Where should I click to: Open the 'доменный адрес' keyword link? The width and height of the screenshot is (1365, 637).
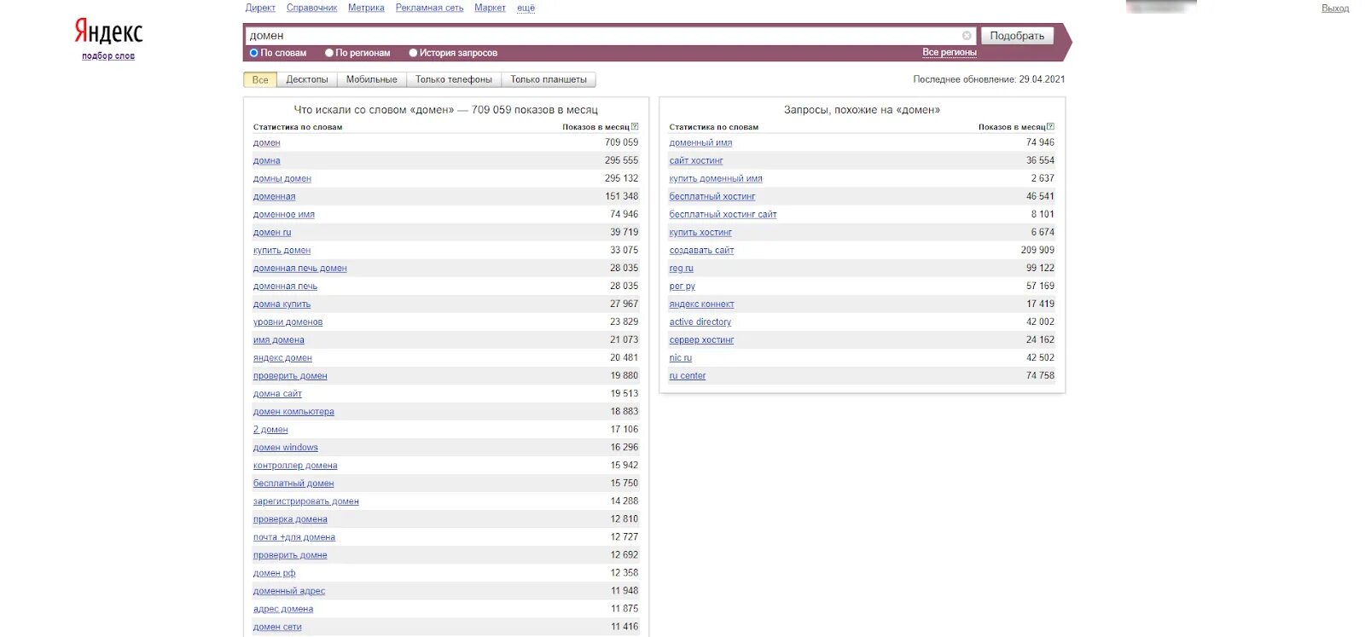(289, 591)
